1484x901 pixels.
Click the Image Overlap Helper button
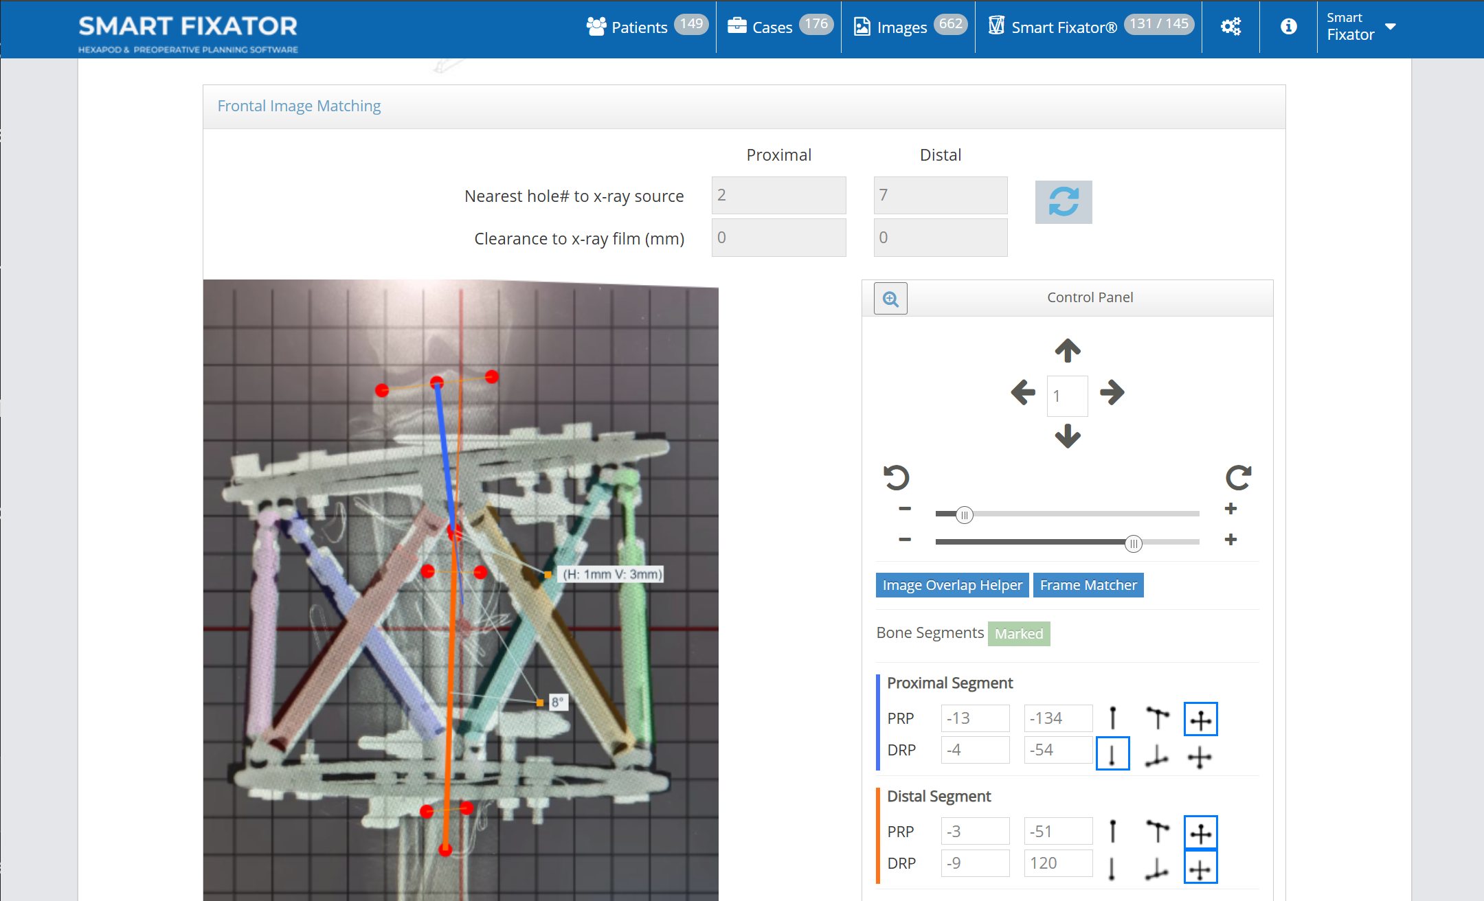click(x=952, y=585)
